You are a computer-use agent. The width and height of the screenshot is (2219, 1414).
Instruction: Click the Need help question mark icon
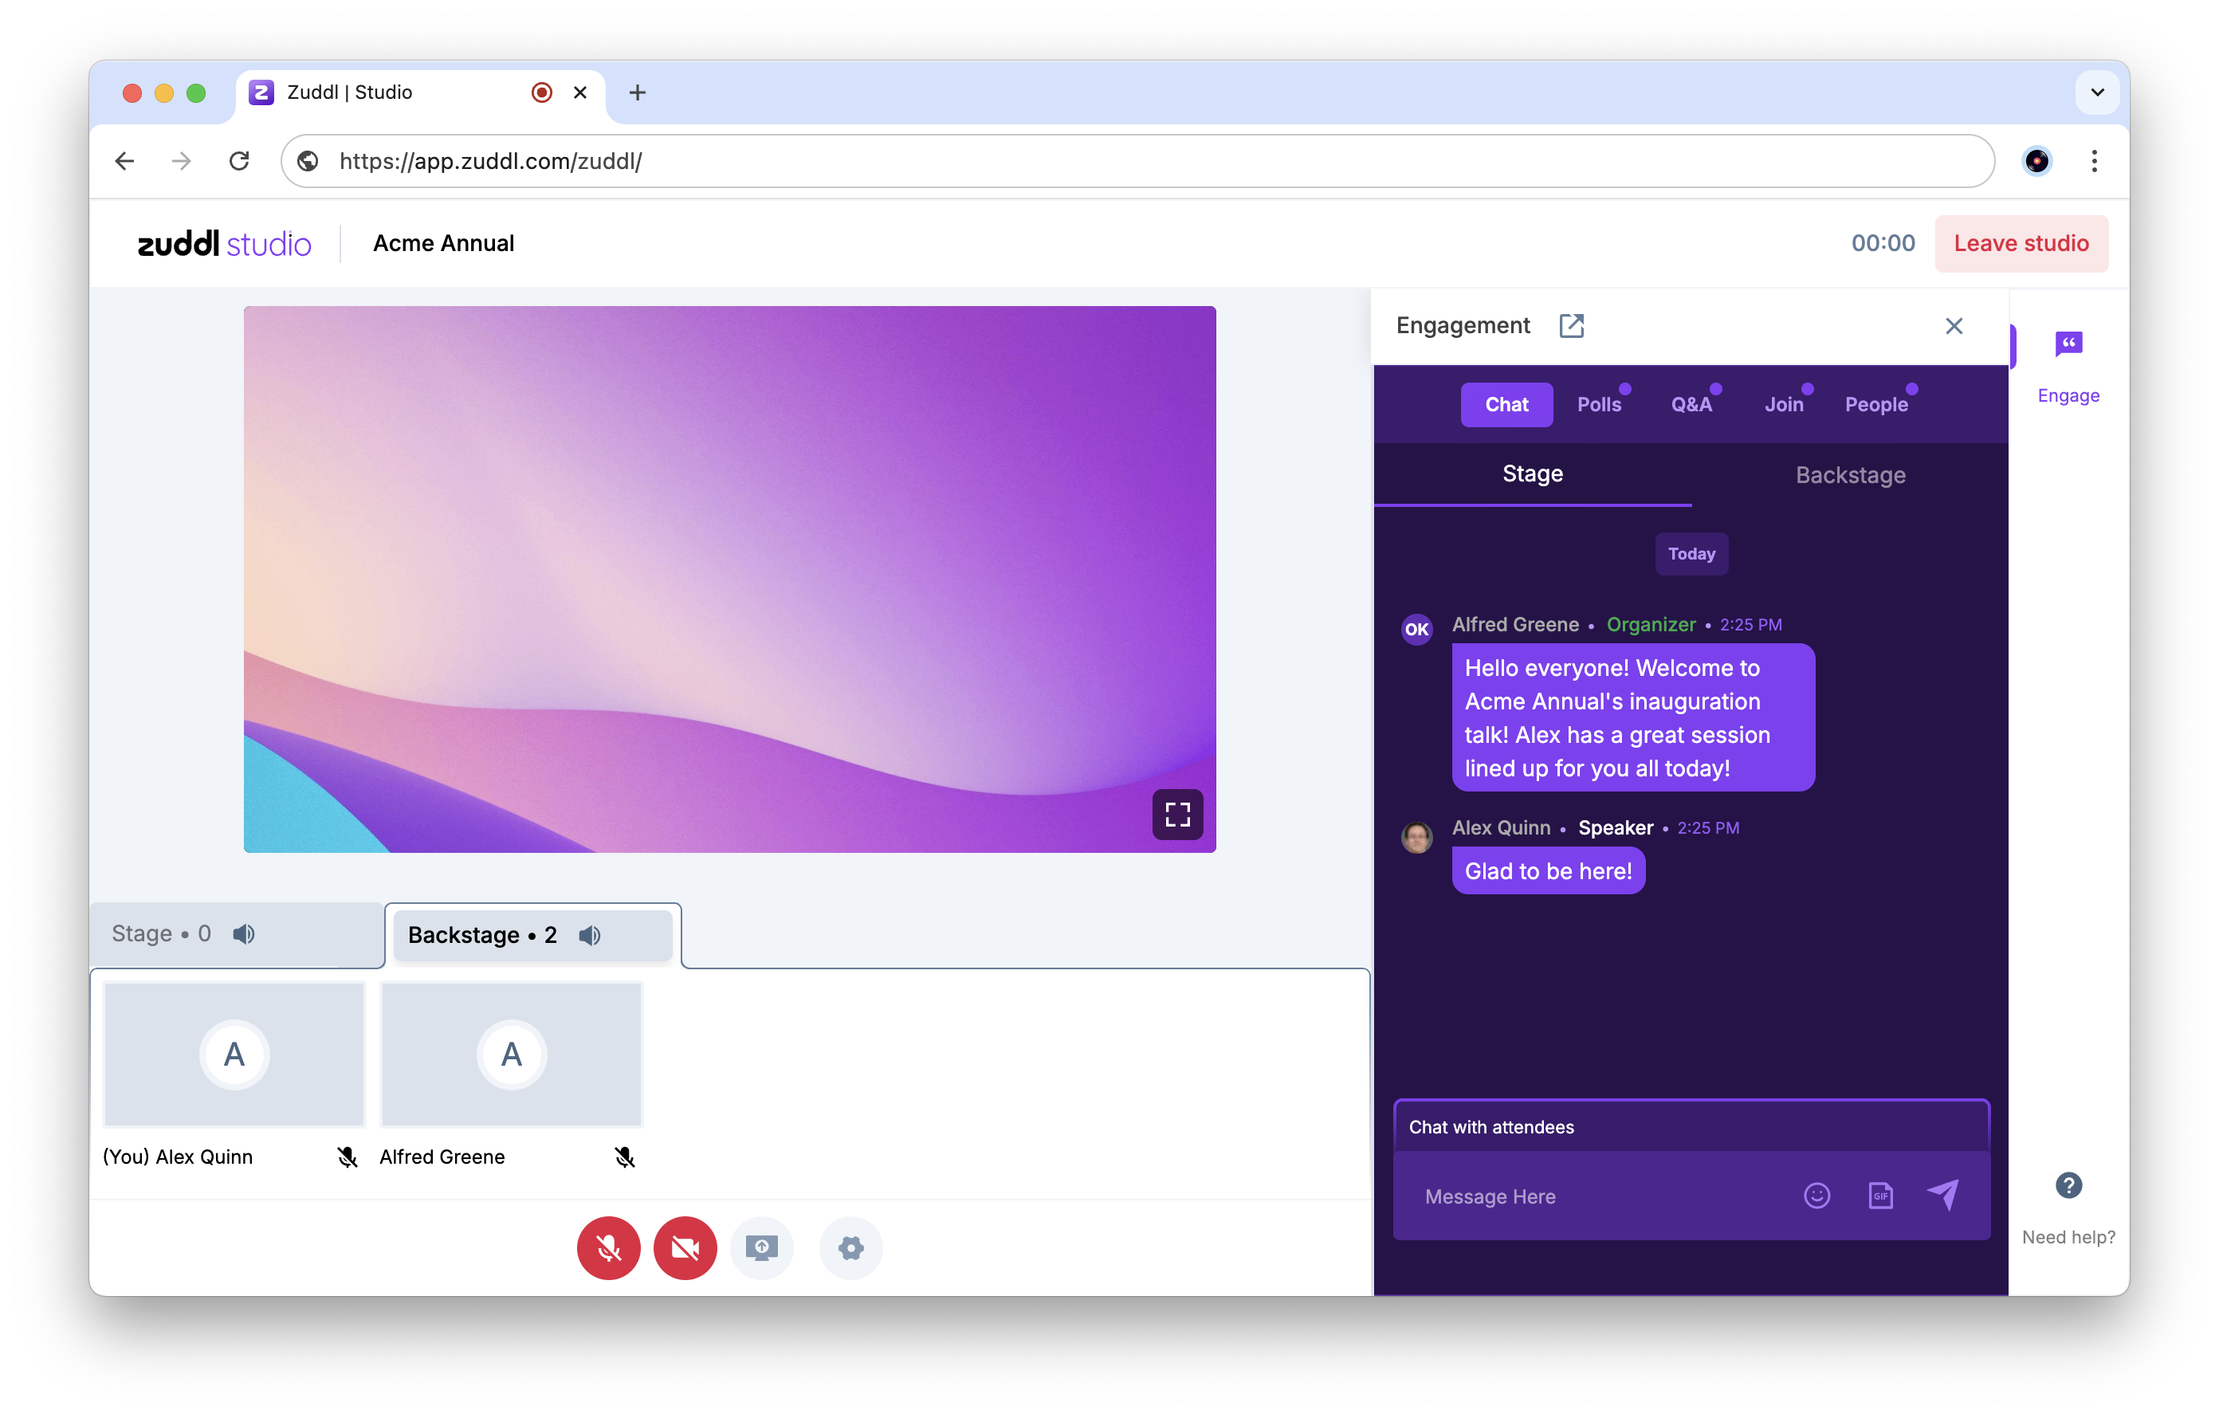2069,1185
